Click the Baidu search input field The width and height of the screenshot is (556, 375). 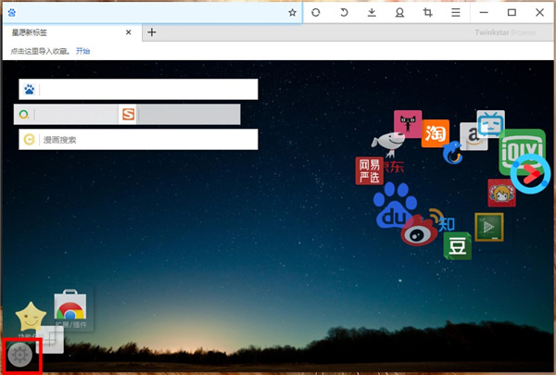pos(138,89)
